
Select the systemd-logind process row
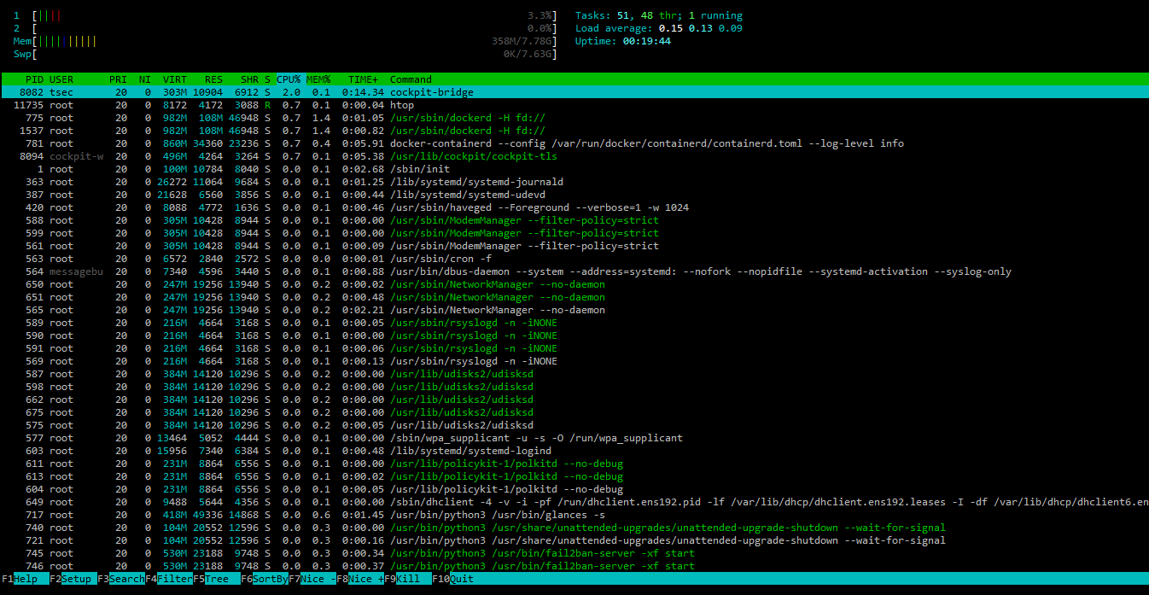point(574,451)
